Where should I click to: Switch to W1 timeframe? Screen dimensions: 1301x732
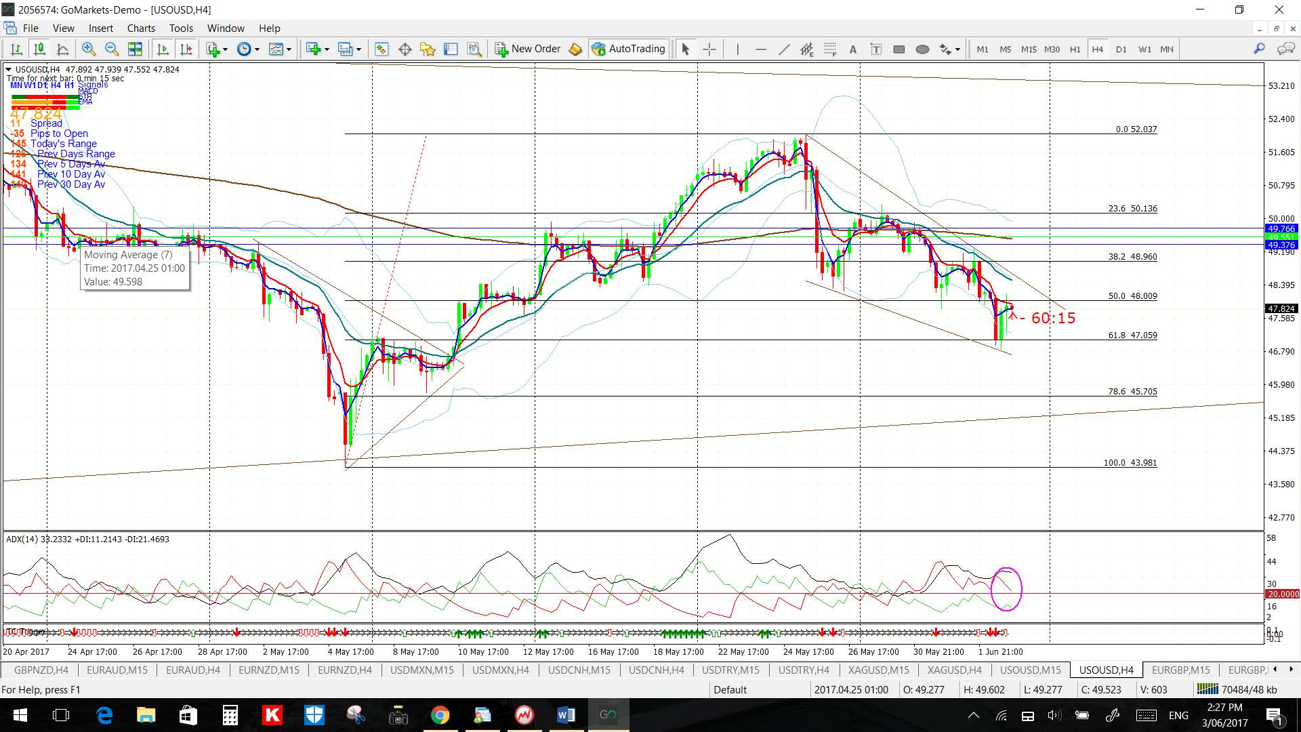[x=1144, y=49]
